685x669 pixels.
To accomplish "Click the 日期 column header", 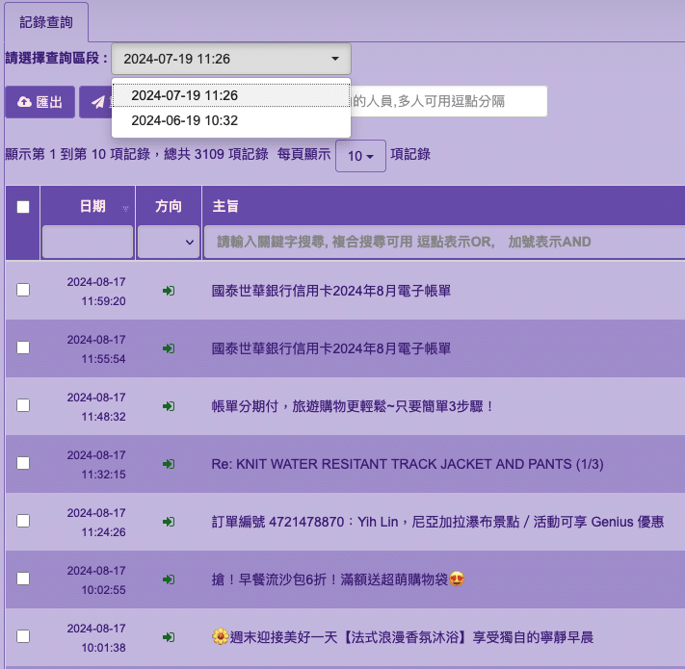I will coord(92,206).
